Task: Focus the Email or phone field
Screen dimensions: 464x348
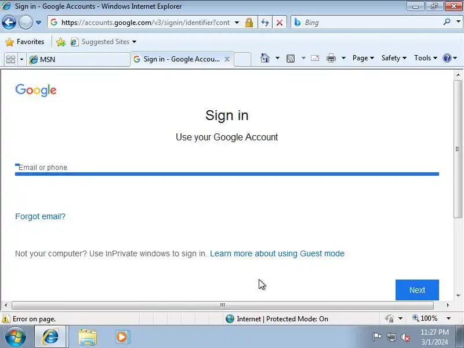Action: click(227, 168)
